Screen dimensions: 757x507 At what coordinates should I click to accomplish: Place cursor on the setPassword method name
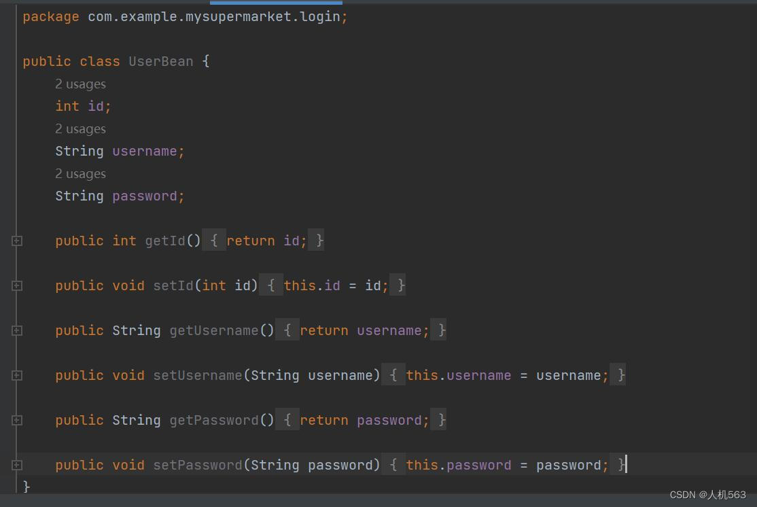pyautogui.click(x=196, y=464)
